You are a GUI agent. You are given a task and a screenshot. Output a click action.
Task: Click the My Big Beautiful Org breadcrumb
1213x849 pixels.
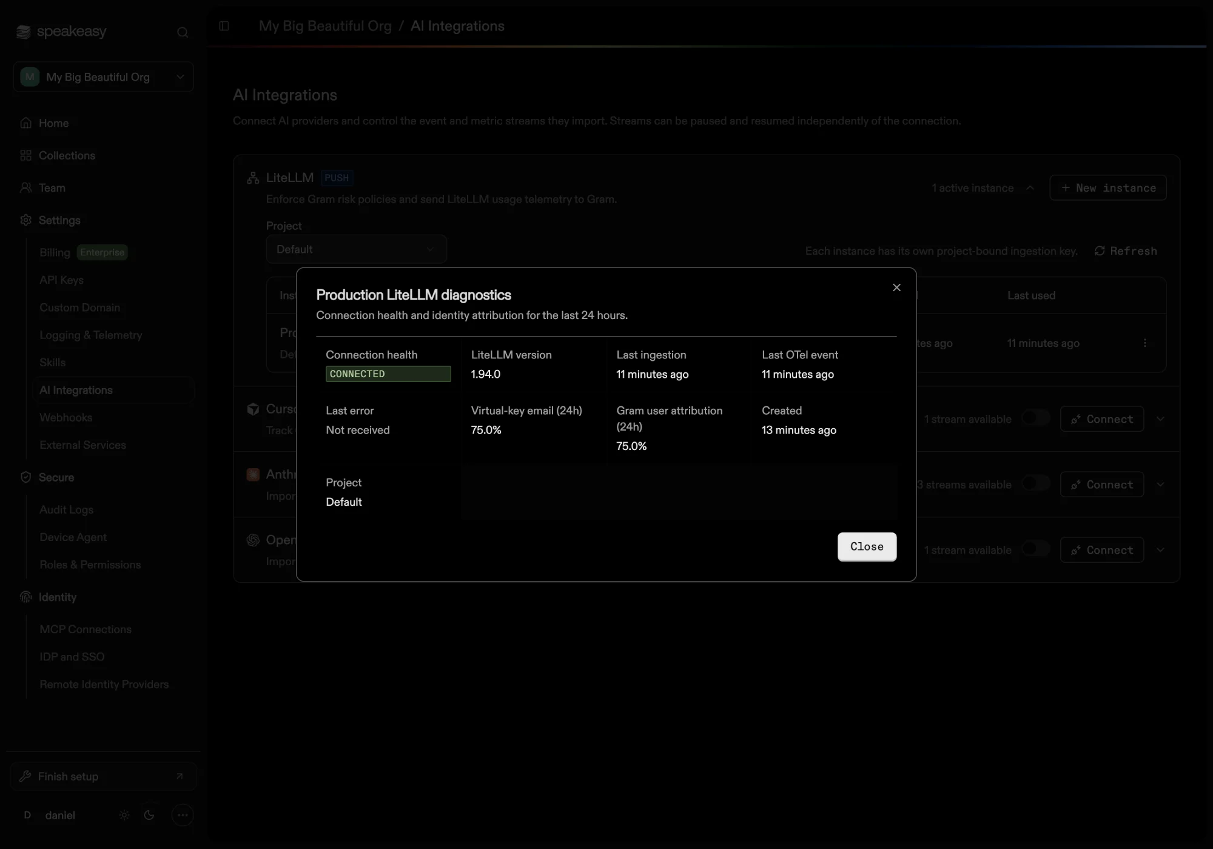325,26
